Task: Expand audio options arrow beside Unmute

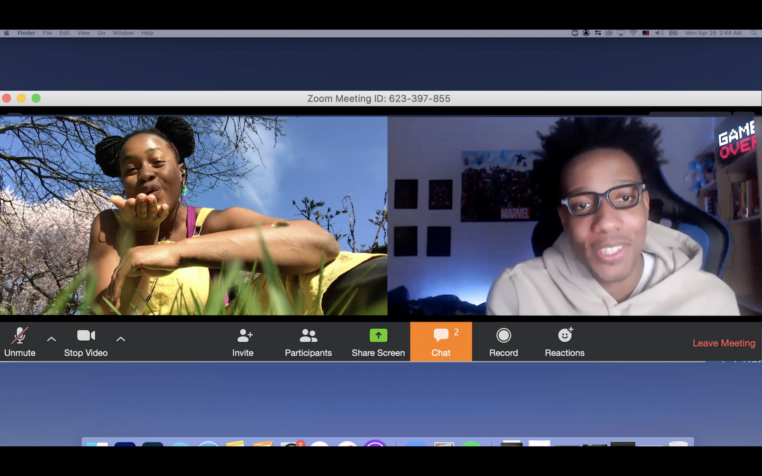Action: click(x=51, y=339)
